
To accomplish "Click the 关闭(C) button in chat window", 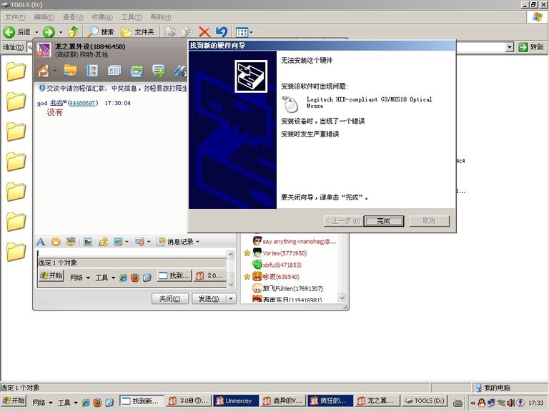I will [x=170, y=298].
